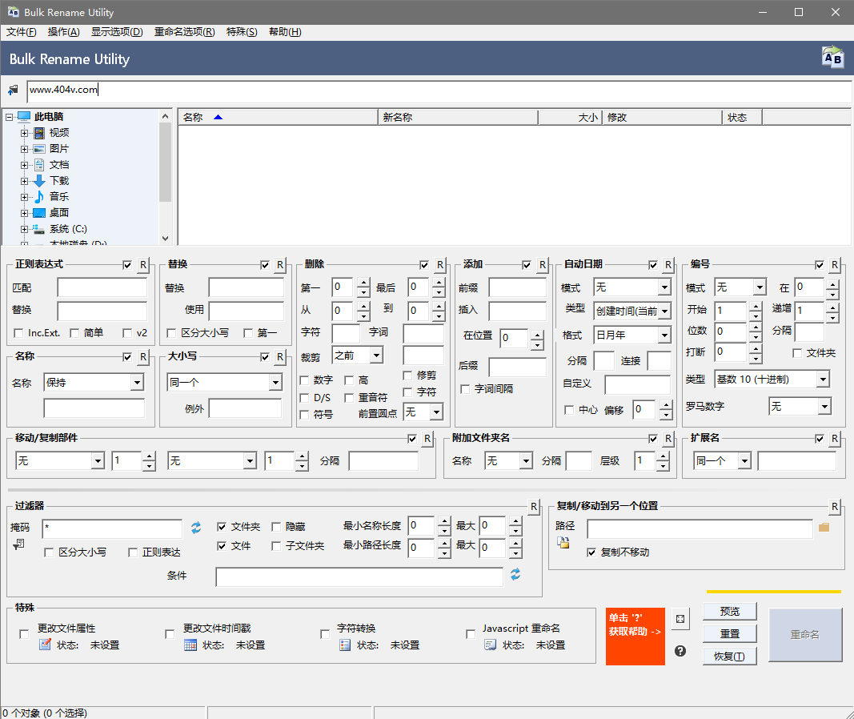854x719 pixels.
Task: Click the 恢复(T) button
Action: (729, 657)
